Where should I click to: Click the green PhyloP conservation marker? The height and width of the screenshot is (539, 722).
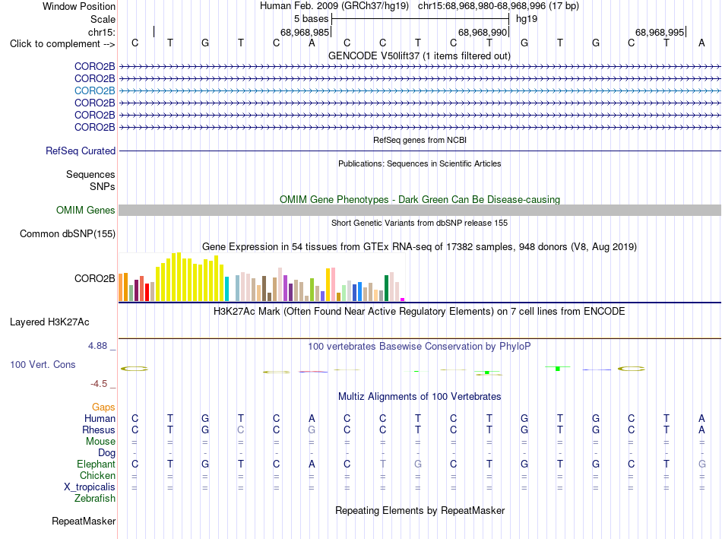(558, 369)
